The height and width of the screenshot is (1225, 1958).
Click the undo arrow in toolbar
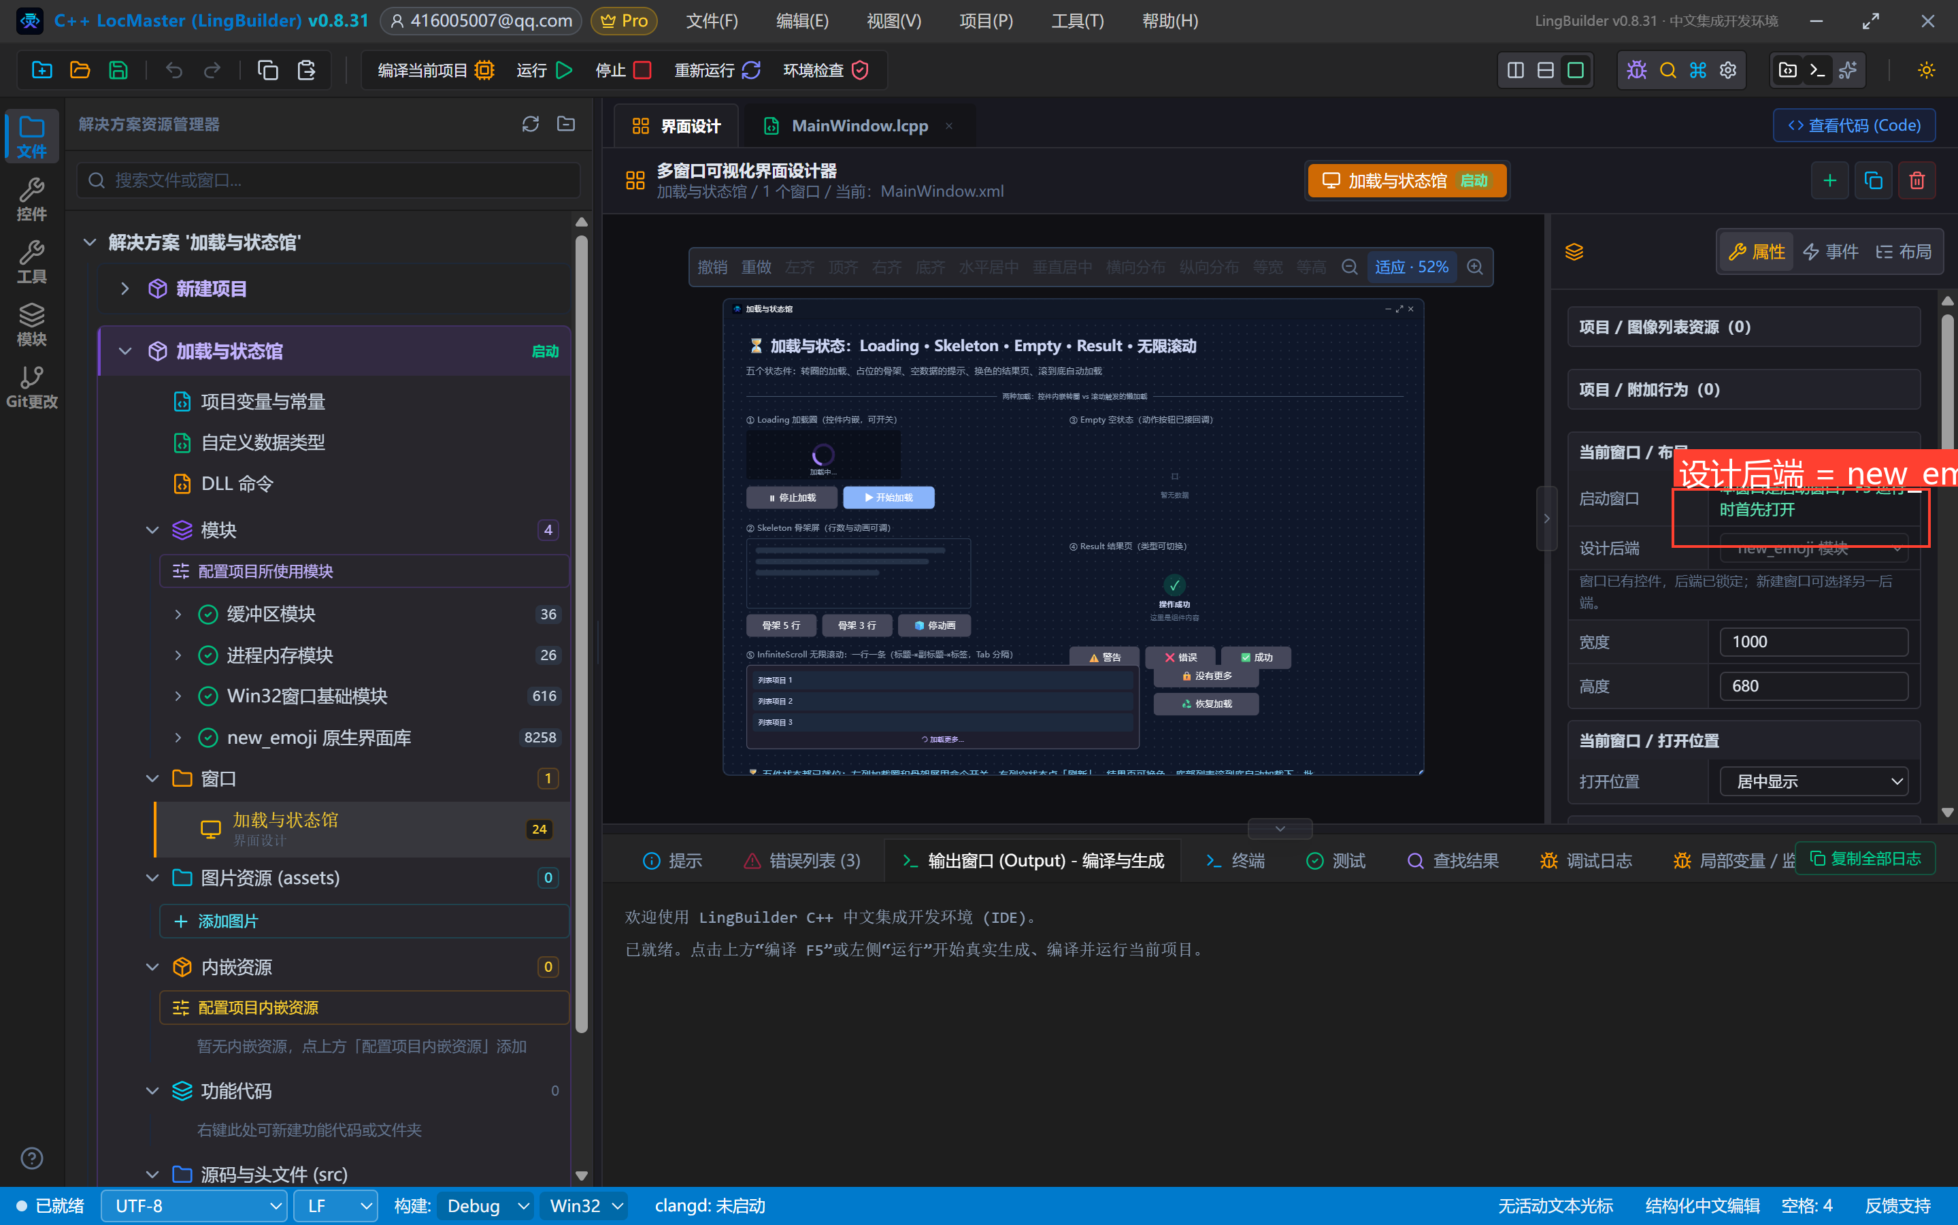tap(174, 71)
